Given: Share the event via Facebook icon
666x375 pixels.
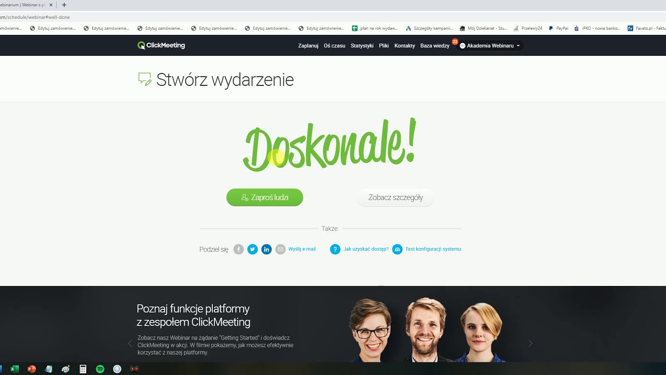Looking at the screenshot, I should pyautogui.click(x=239, y=249).
